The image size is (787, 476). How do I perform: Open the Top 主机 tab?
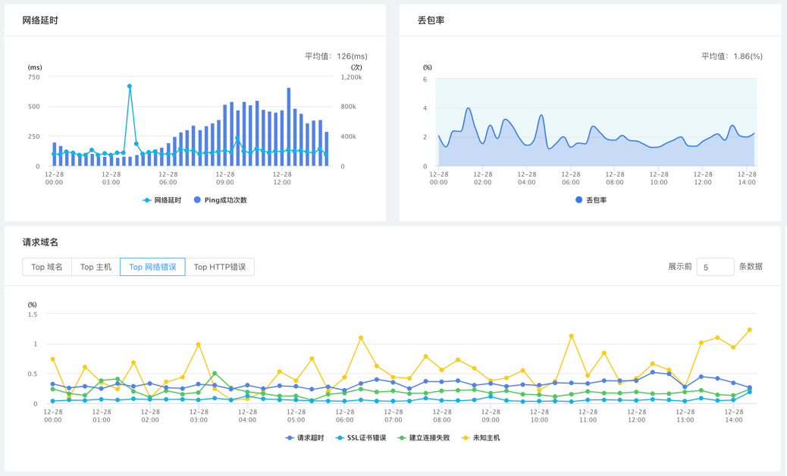tap(96, 267)
